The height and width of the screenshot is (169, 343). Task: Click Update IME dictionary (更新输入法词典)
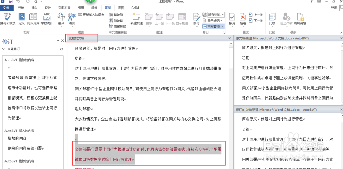click(x=91, y=15)
